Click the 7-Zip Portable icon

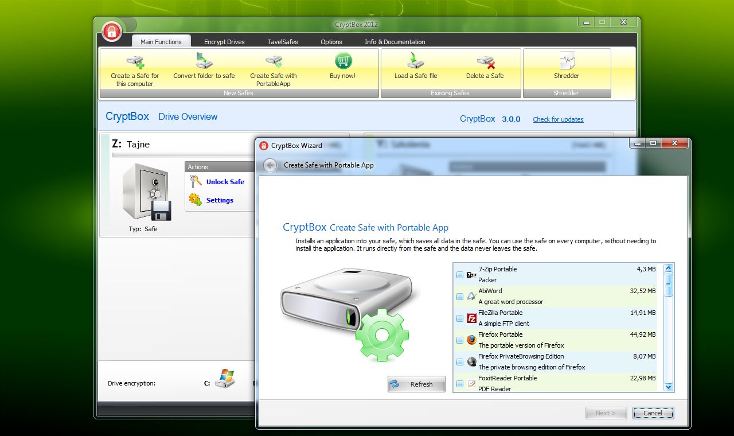[x=471, y=275]
